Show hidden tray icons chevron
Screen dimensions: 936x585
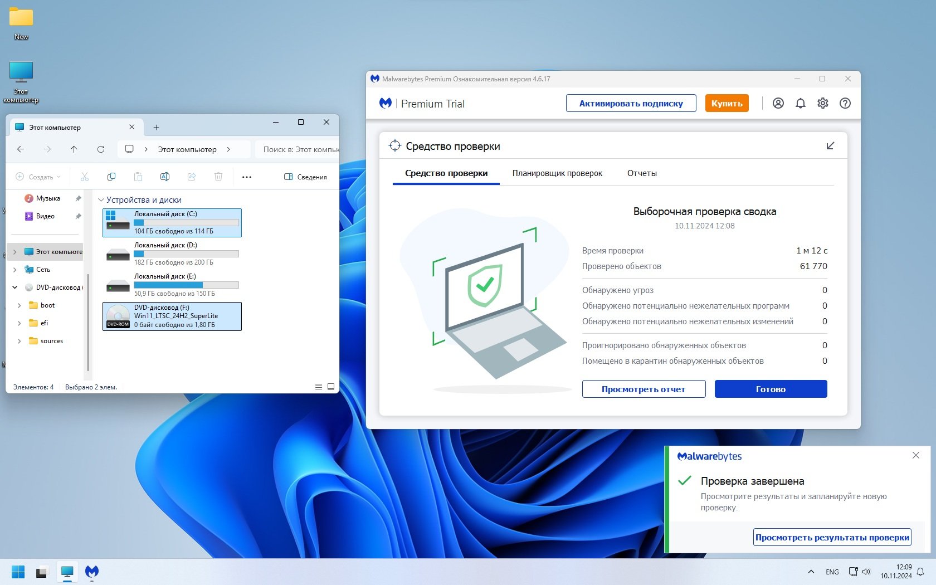click(811, 572)
